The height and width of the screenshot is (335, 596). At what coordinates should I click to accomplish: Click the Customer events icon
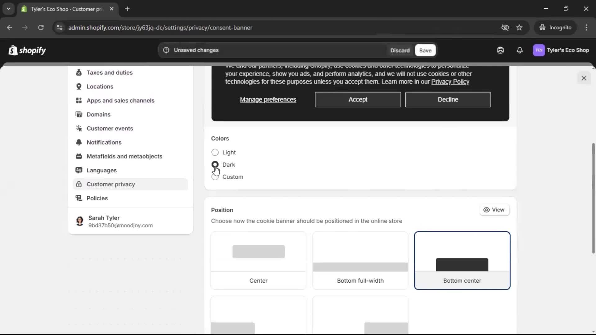[x=79, y=128]
